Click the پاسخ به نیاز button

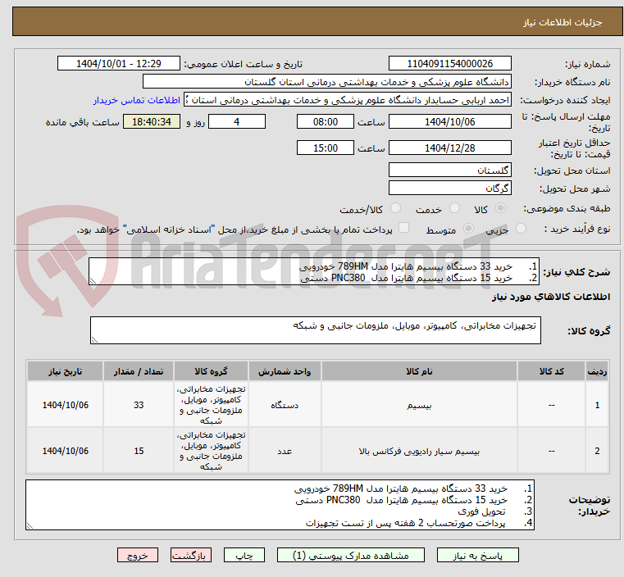[477, 555]
